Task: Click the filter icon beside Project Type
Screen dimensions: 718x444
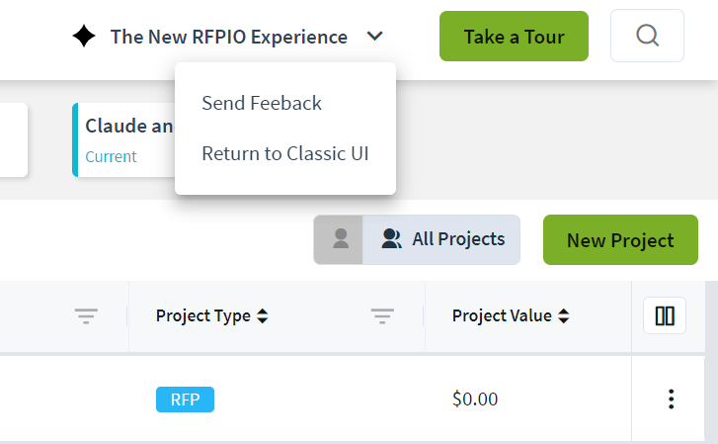Action: 382,316
